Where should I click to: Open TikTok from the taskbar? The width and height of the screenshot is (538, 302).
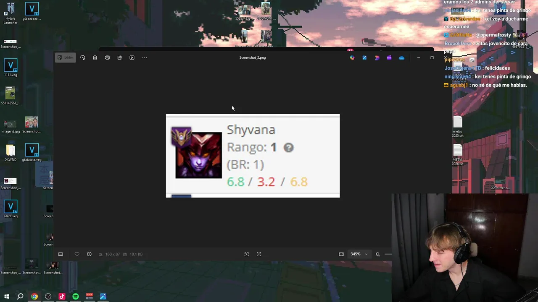62,297
